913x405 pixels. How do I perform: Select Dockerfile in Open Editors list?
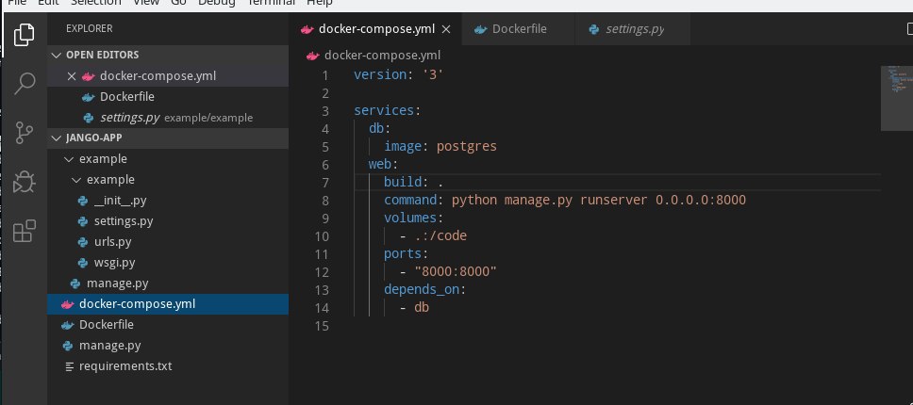coord(168,97)
